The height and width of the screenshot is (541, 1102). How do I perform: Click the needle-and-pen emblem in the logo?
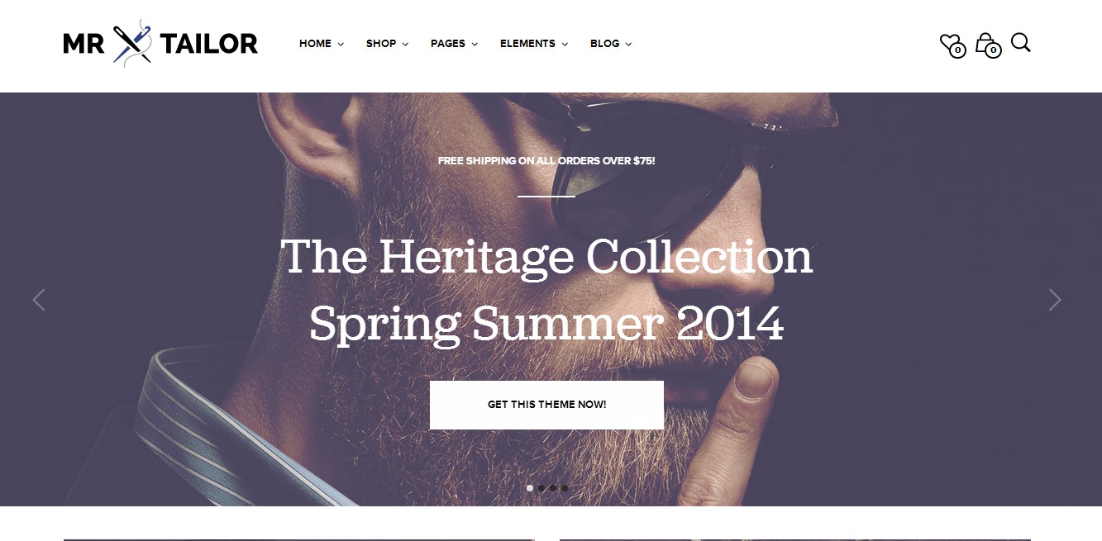tap(132, 43)
